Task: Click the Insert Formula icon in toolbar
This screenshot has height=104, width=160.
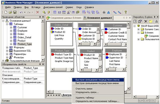Action: point(59,12)
